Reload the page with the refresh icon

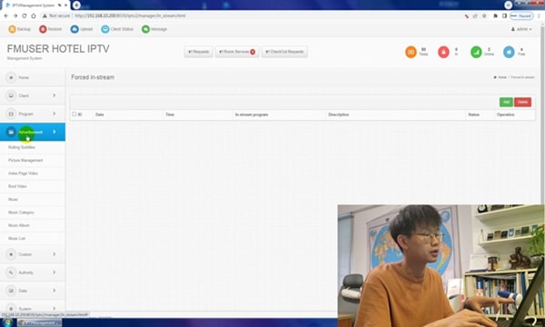tap(25, 15)
